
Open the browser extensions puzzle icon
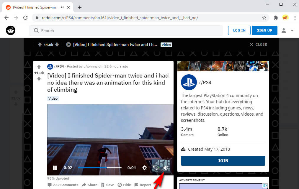pyautogui.click(x=276, y=18)
